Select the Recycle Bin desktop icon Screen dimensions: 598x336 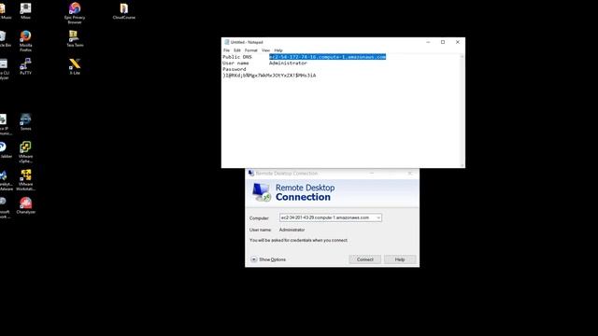(x=4, y=38)
